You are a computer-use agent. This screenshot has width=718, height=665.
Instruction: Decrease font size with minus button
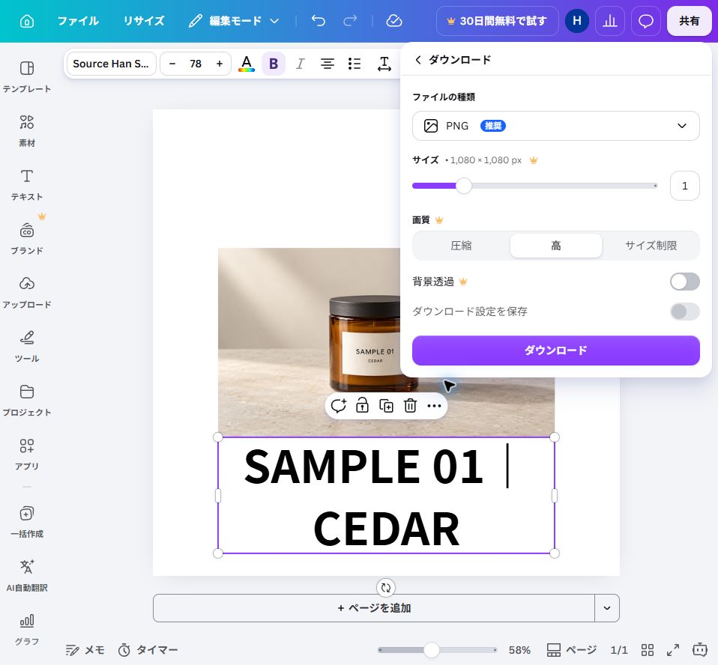(172, 64)
